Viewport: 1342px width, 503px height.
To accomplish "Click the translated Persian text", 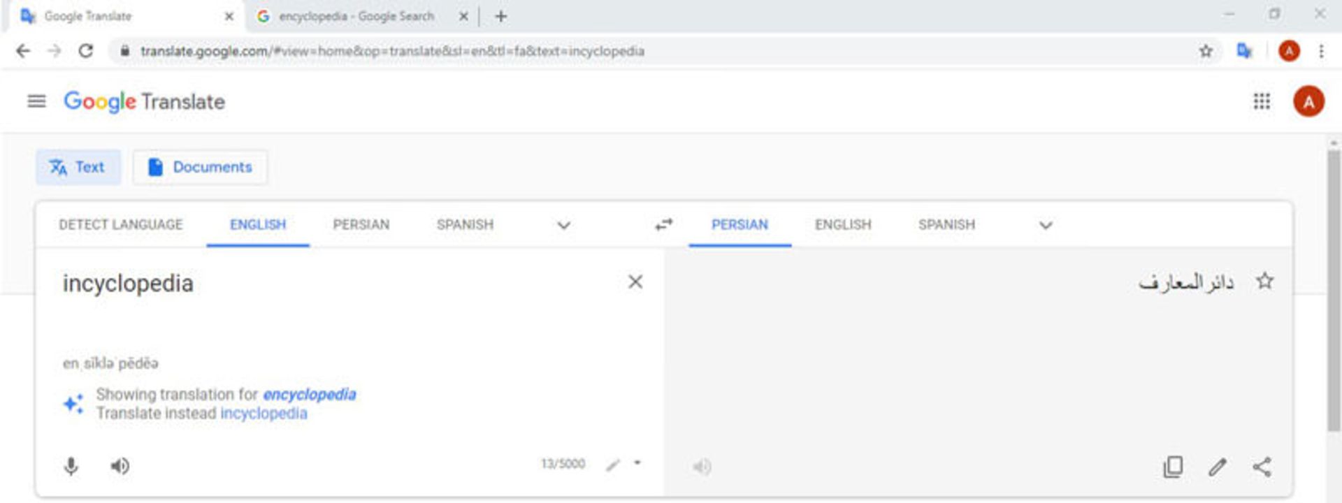I will 1185,282.
